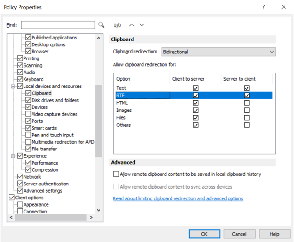Collapse the Local devices and resources node
The width and height of the screenshot is (294, 242).
14,87
